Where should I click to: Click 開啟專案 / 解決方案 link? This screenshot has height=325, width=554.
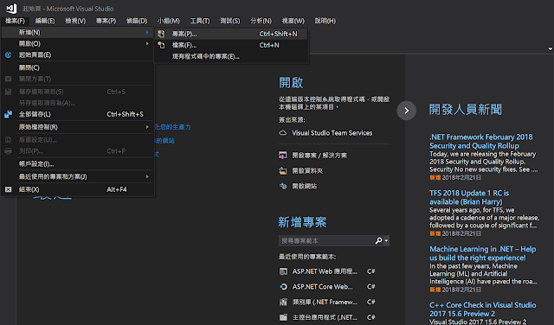tap(319, 156)
